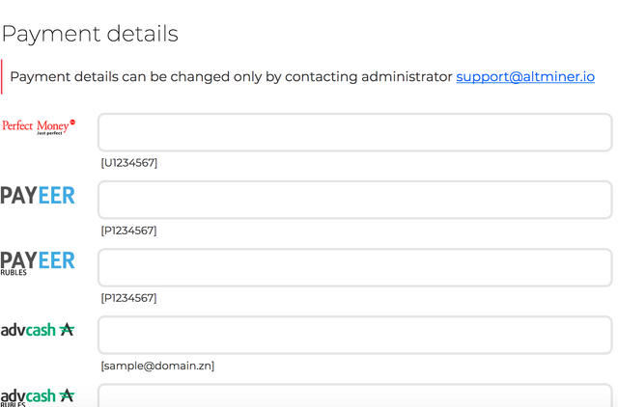Viewport: 618px width, 407px height.
Task: Focus the PAYEER Rubles account field
Action: [354, 268]
